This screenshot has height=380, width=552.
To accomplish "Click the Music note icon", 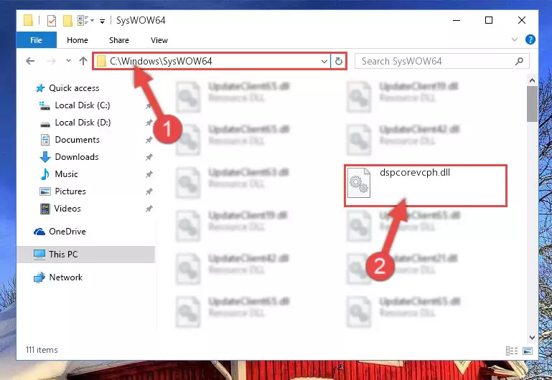I will (45, 174).
